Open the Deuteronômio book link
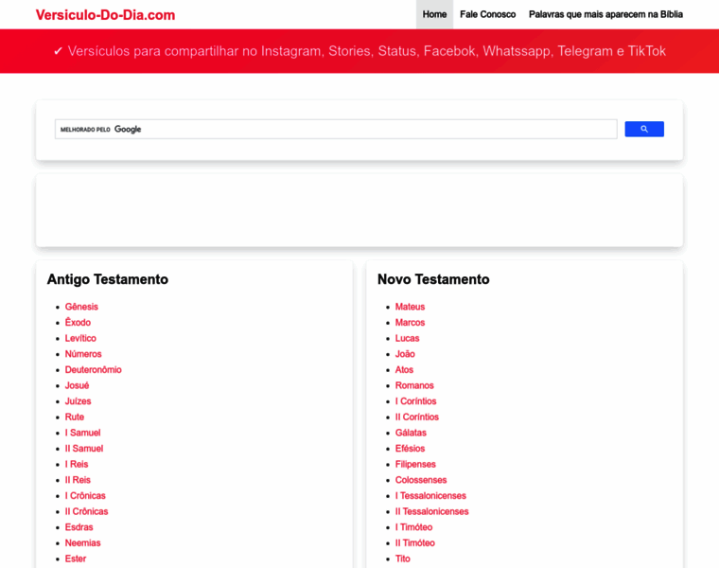 pos(93,370)
